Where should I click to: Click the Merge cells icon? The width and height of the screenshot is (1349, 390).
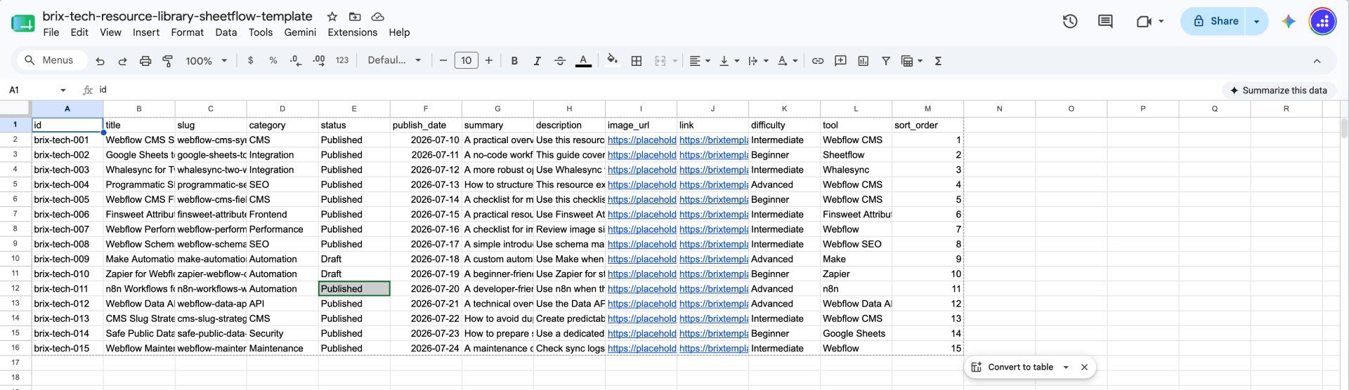[x=660, y=61]
